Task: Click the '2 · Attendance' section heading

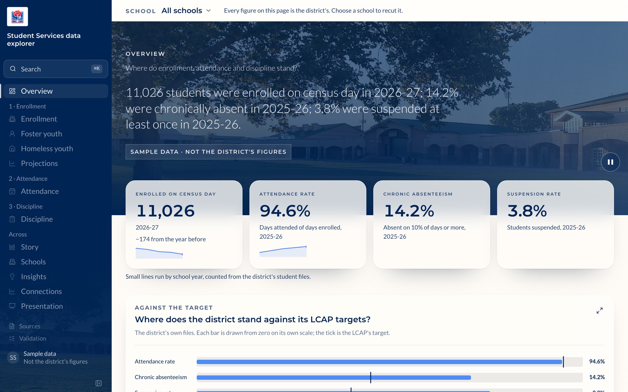Action: pyautogui.click(x=28, y=178)
